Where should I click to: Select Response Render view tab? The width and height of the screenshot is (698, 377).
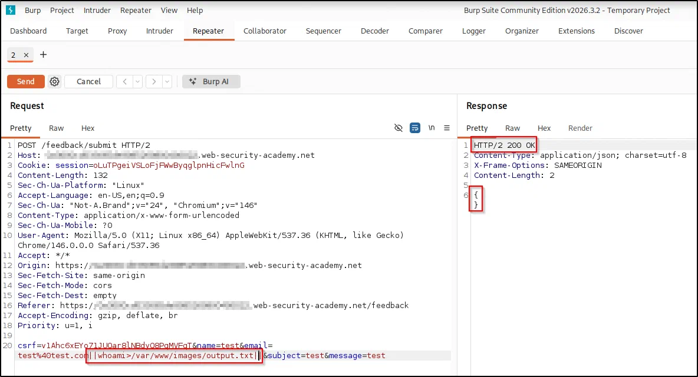tap(580, 128)
